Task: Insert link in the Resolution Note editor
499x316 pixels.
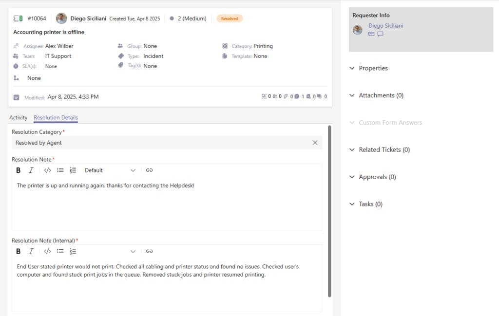Action: point(149,170)
